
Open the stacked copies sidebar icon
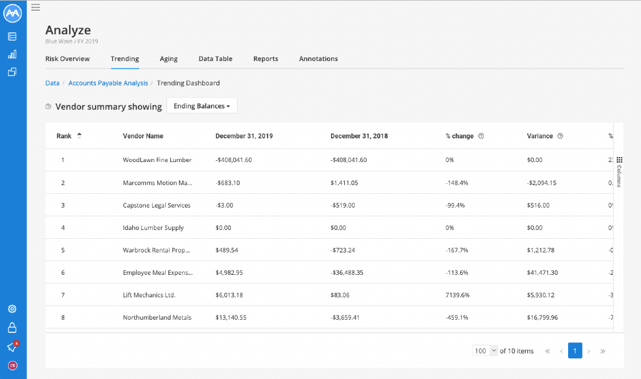pyautogui.click(x=12, y=72)
